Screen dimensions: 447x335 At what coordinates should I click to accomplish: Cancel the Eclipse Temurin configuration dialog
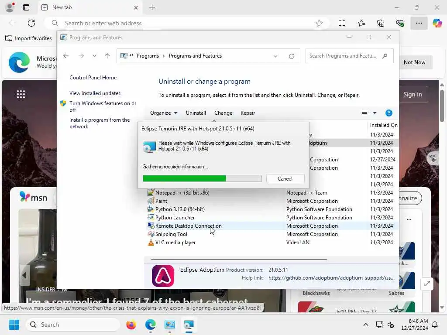pyautogui.click(x=285, y=178)
